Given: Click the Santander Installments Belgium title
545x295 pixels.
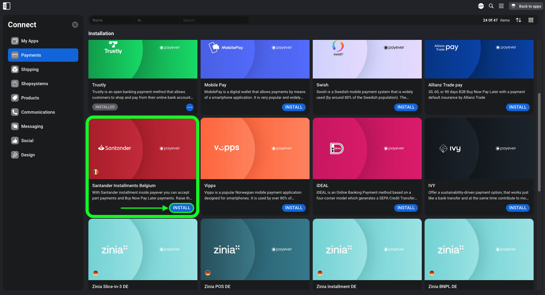Looking at the screenshot, I should point(124,185).
